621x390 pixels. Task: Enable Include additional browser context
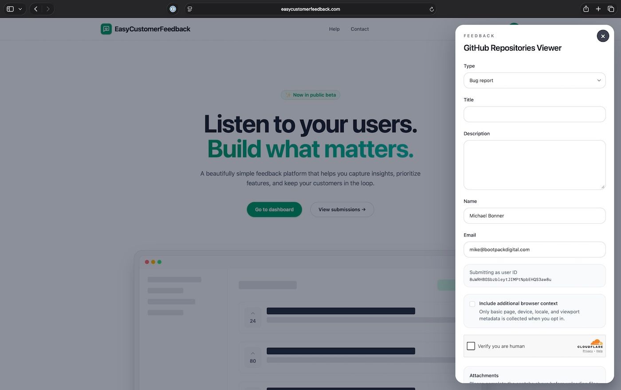click(x=472, y=304)
